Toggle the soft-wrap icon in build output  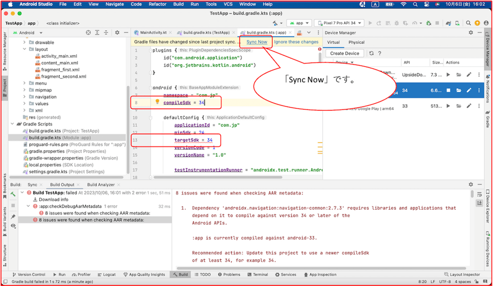pyautogui.click(x=479, y=195)
